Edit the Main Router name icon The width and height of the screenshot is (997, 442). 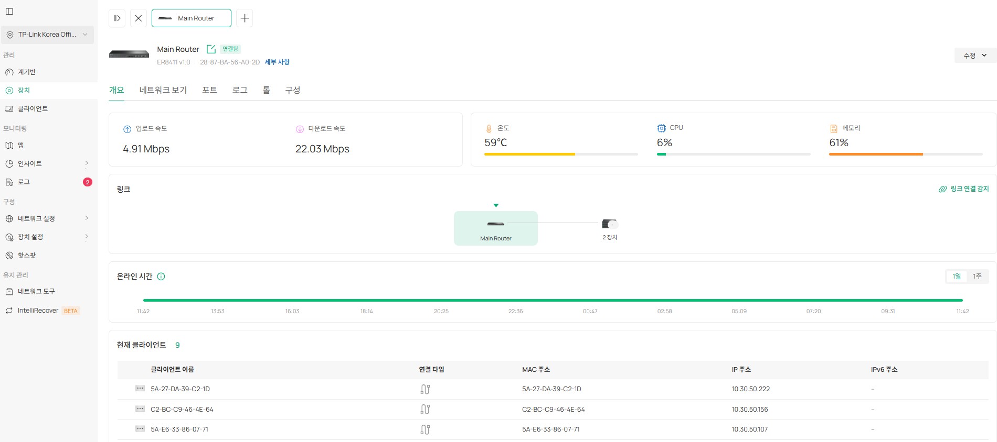[x=211, y=49]
